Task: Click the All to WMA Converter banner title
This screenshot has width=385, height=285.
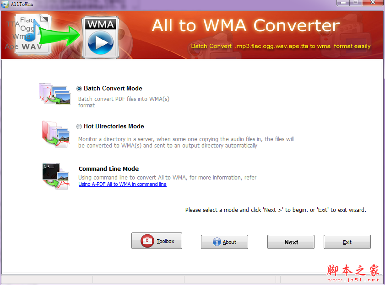Action: click(245, 26)
